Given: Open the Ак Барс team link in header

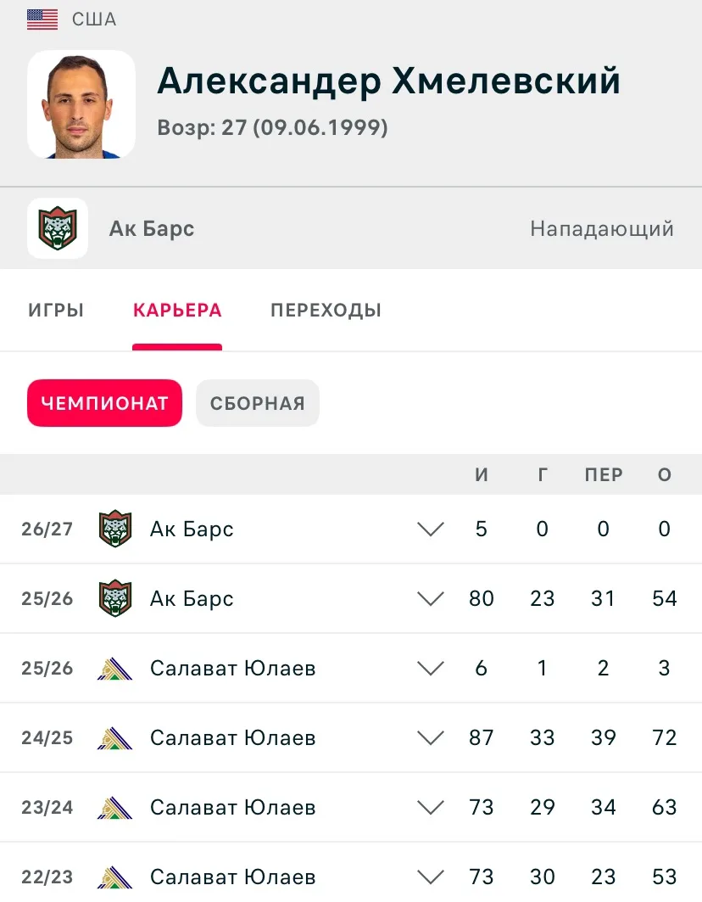Looking at the screenshot, I should click(152, 229).
